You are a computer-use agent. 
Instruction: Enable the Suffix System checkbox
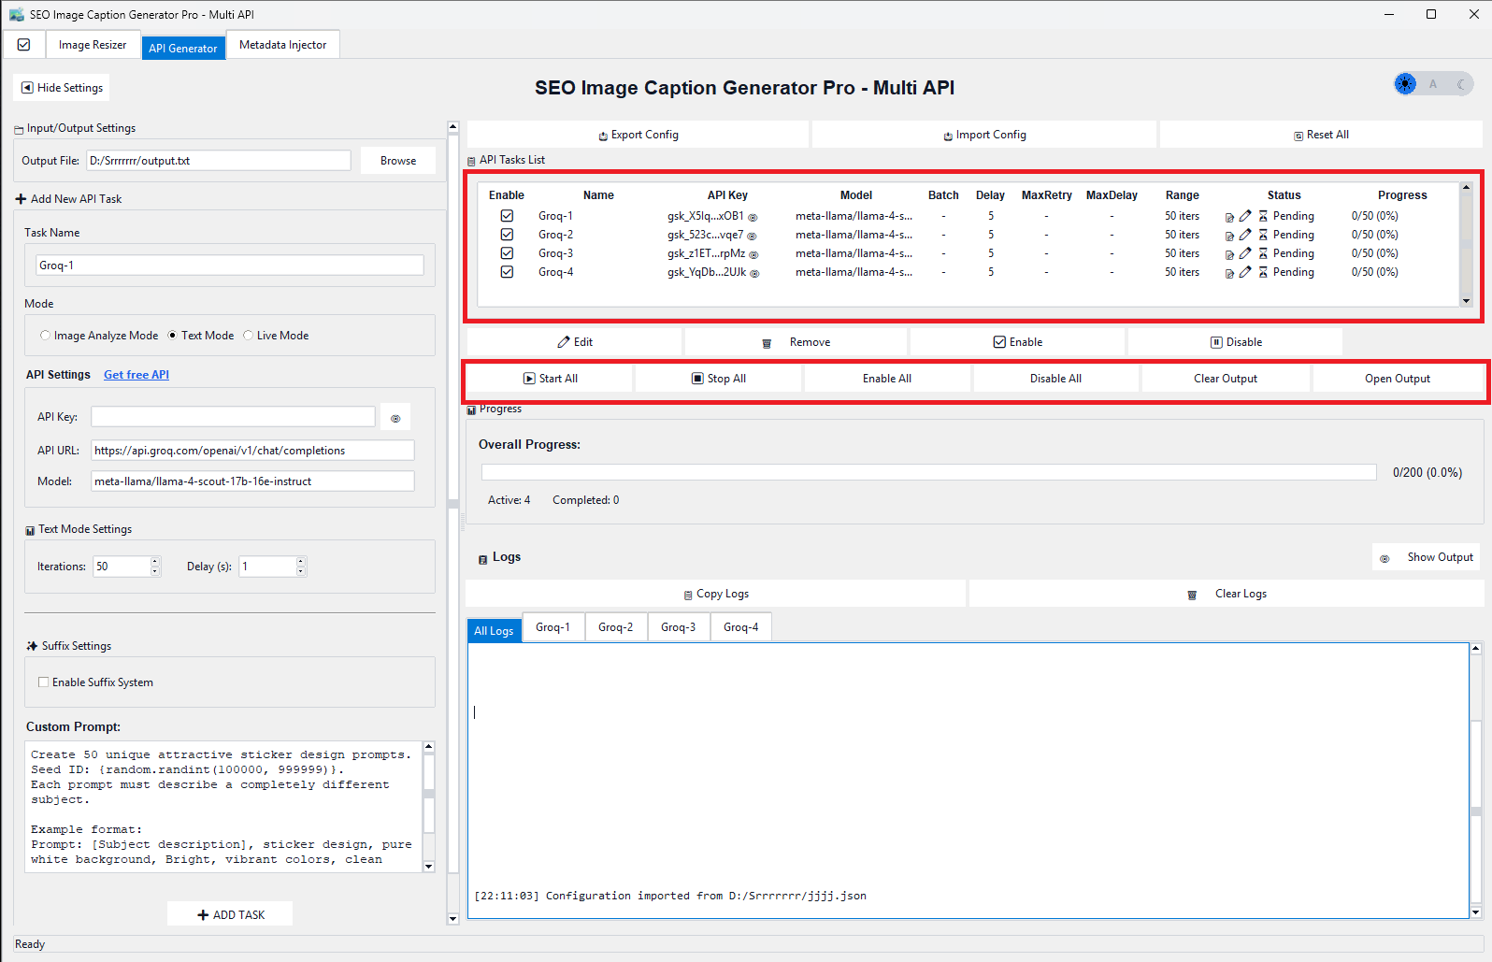click(x=43, y=682)
